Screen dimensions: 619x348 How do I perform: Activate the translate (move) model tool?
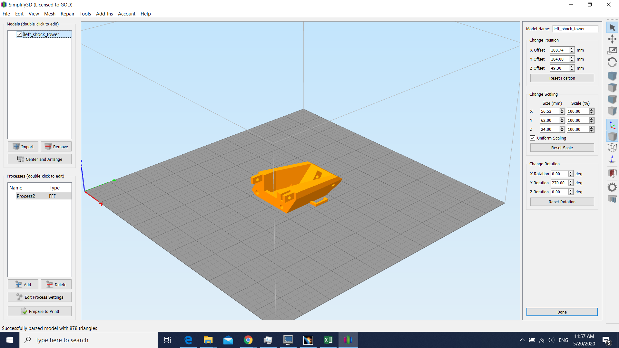coord(612,39)
